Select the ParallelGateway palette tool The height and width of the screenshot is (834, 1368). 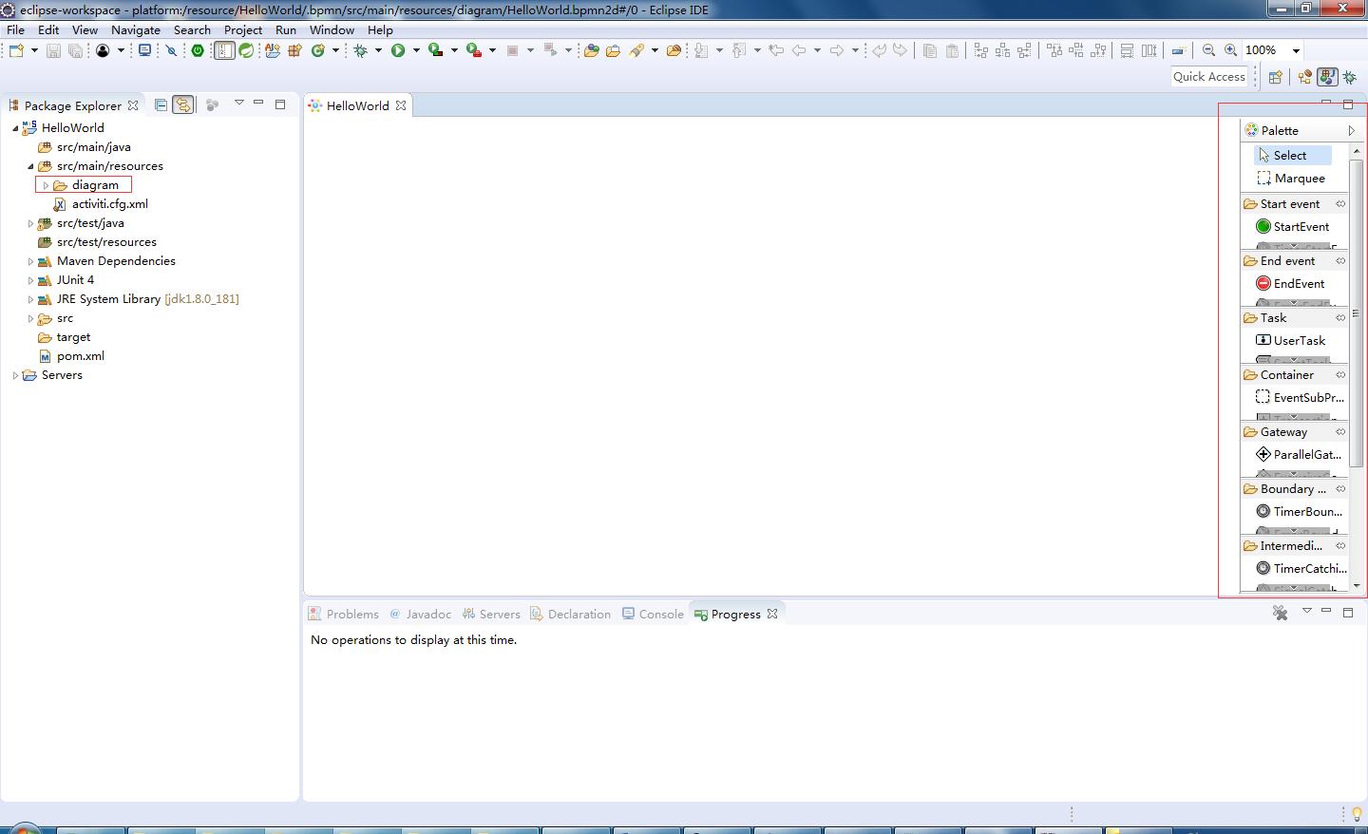pos(1299,454)
